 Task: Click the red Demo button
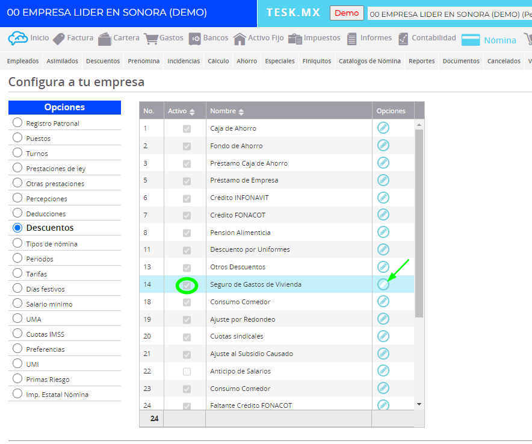[x=347, y=13]
